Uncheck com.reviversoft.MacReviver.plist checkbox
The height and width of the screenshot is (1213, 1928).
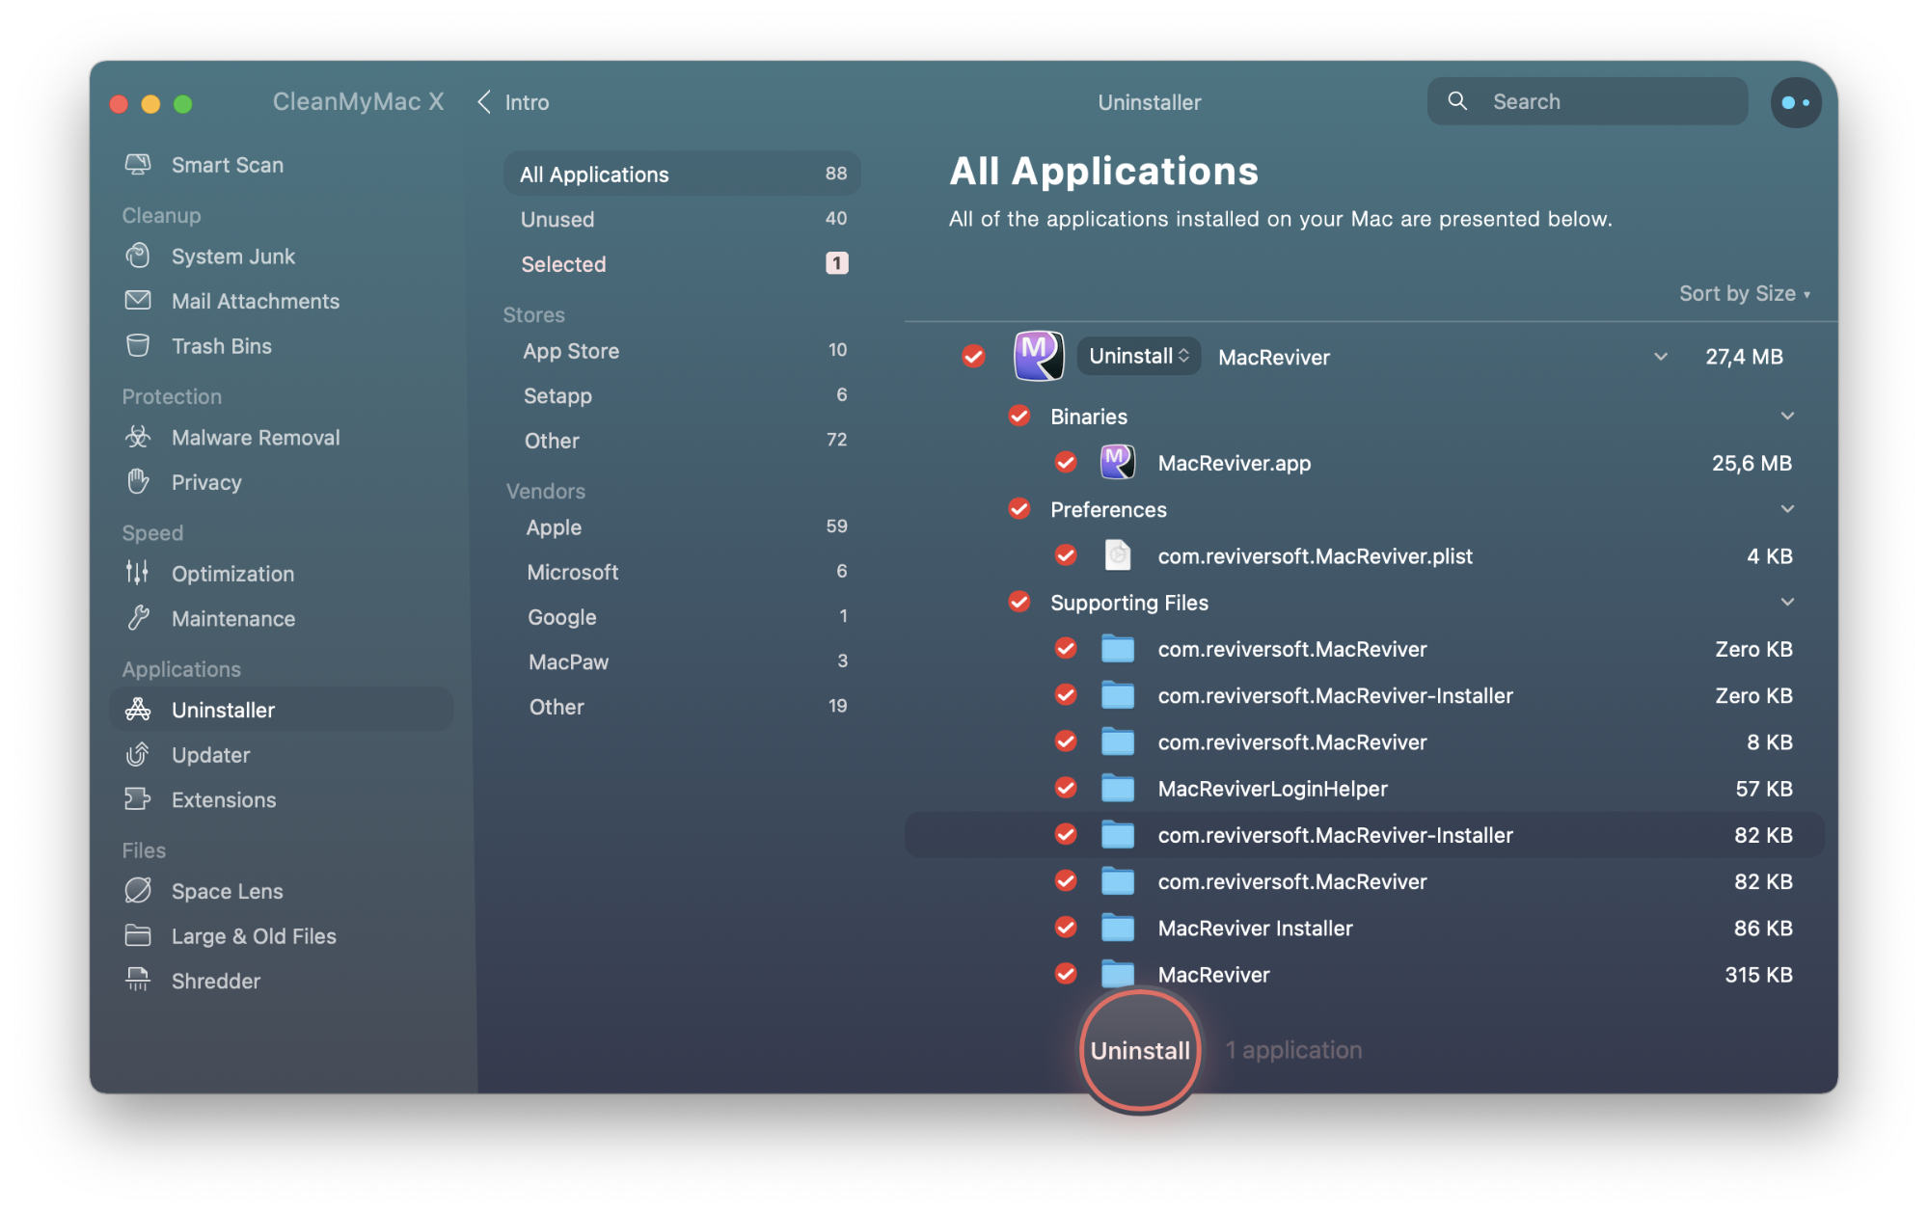[x=1065, y=555]
